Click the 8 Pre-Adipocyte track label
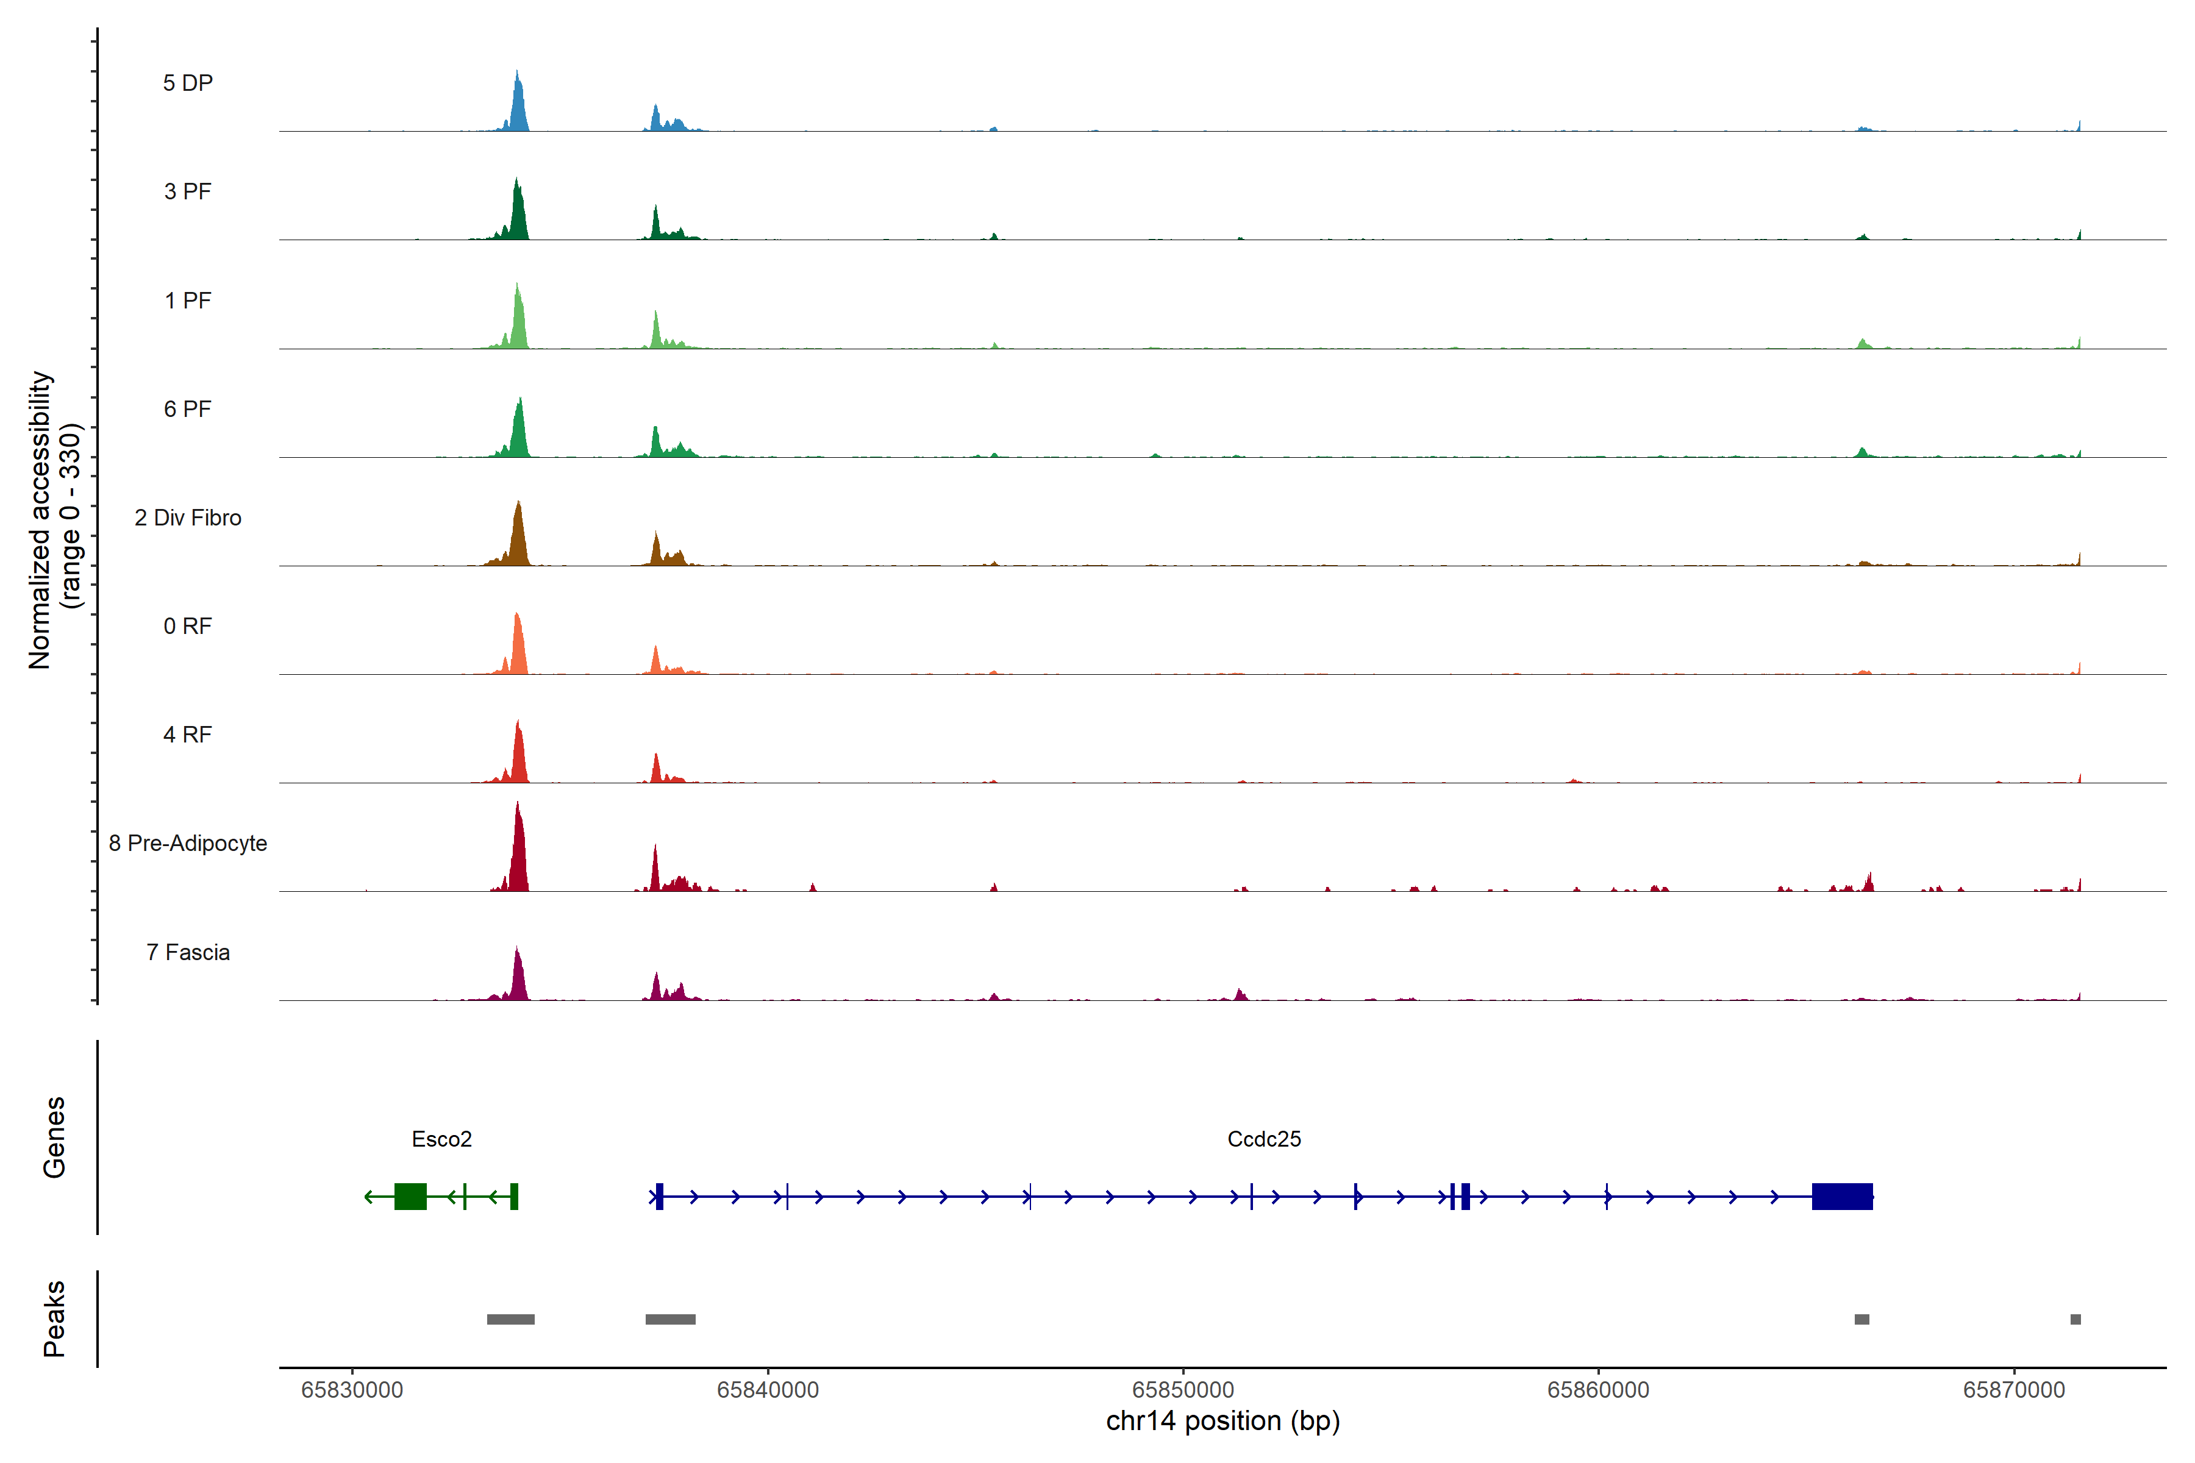Image resolution: width=2195 pixels, height=1463 pixels. (188, 842)
